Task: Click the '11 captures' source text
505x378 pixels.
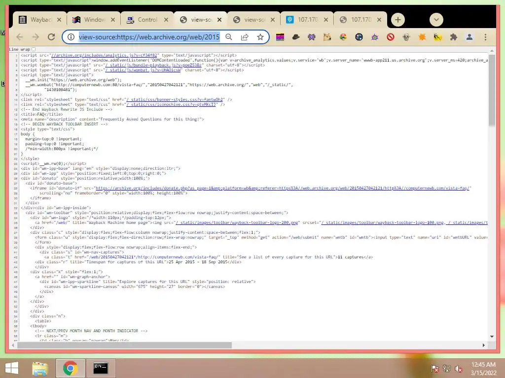Action: click(351, 257)
